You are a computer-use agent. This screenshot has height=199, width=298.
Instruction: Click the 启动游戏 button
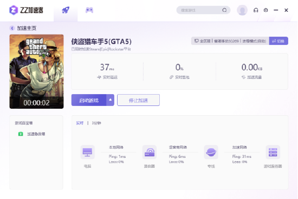coord(89,100)
